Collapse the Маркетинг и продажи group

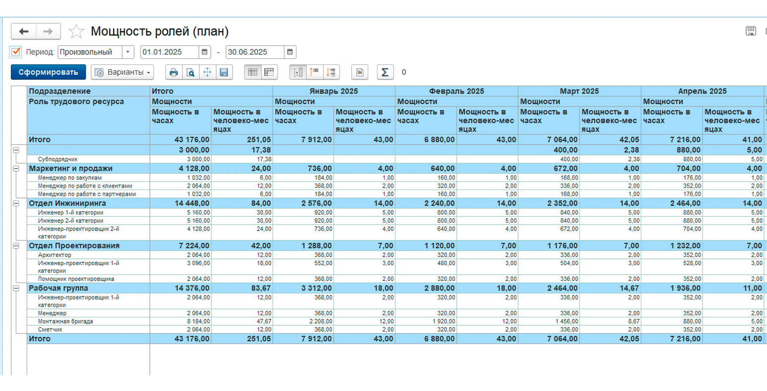click(x=16, y=169)
